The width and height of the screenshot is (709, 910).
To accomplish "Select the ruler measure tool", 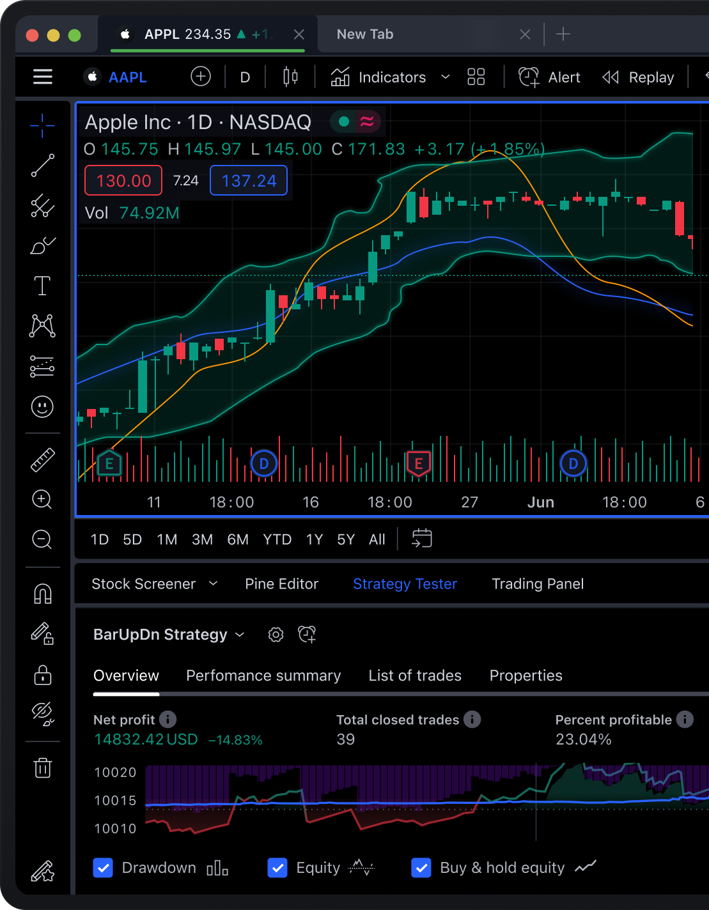I will (x=42, y=459).
